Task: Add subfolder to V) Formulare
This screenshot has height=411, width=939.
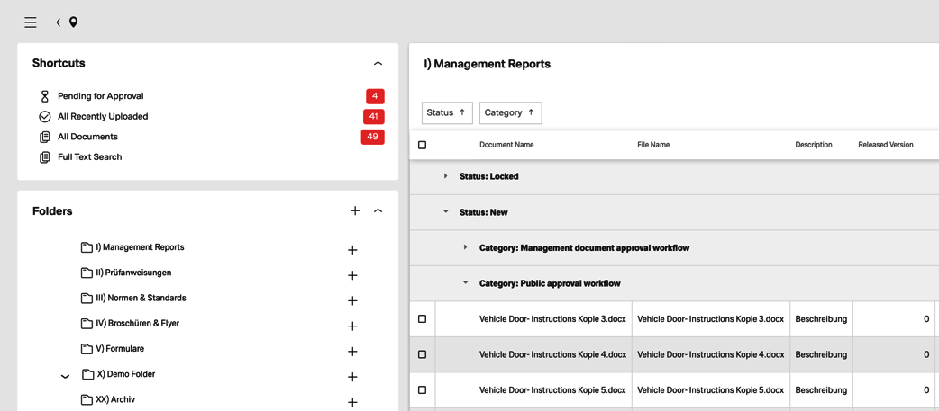Action: 352,352
